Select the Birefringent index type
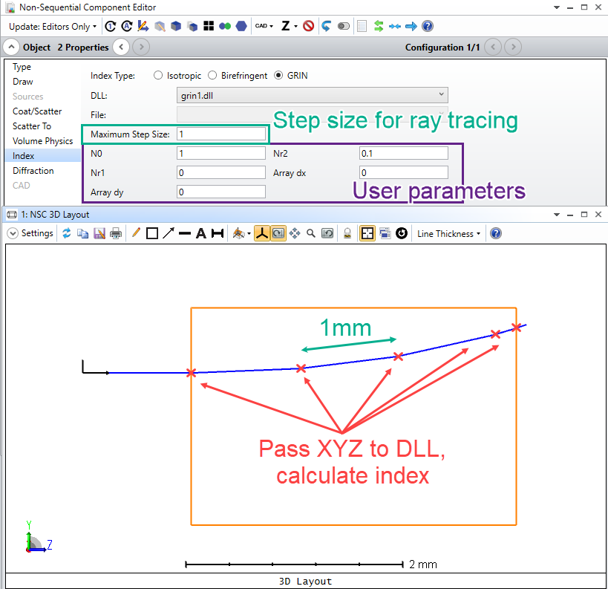Viewport: 608px width, 589px height. pos(212,75)
